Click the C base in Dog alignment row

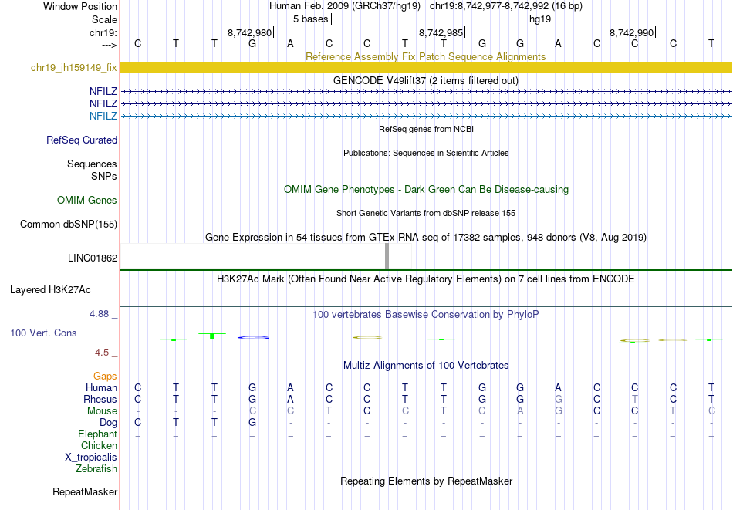[x=137, y=423]
